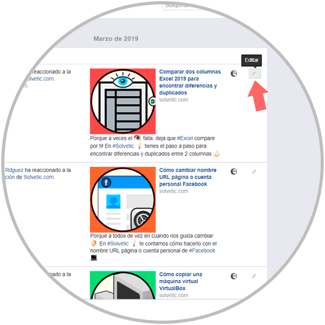Click the #Facebook hashtag in the second post

coord(202,251)
